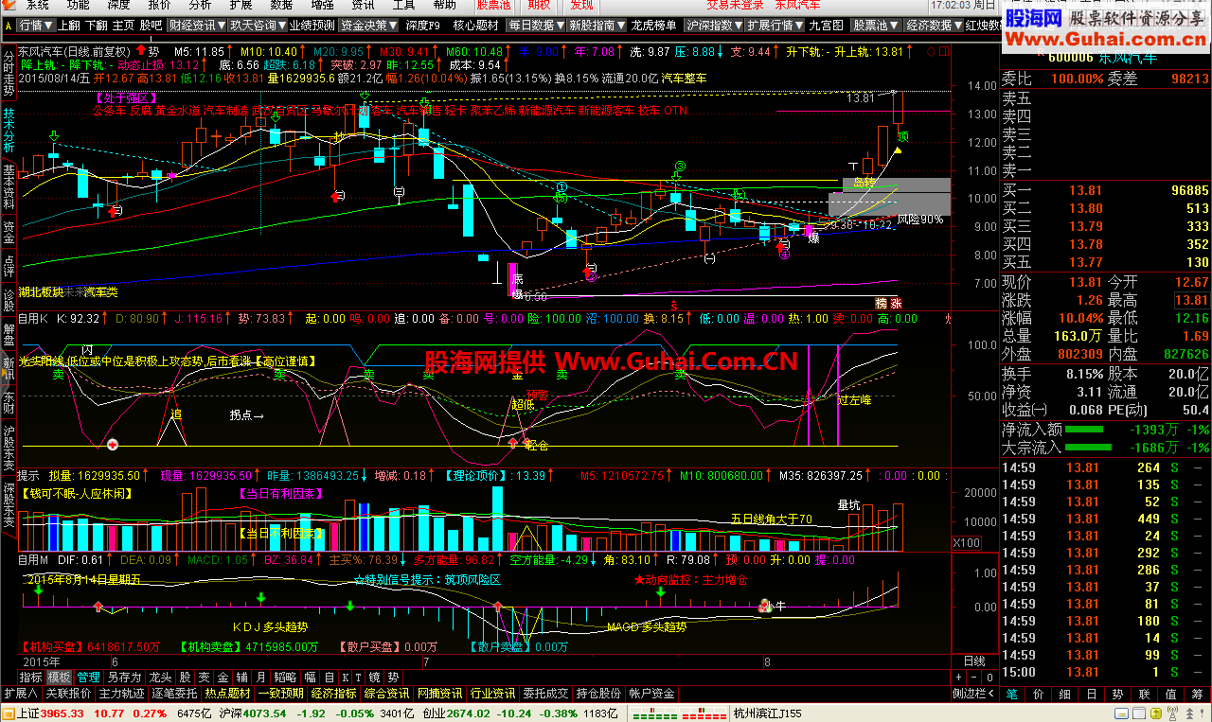Click the 发现 button in menu bar
The image size is (1212, 722).
(x=582, y=6)
